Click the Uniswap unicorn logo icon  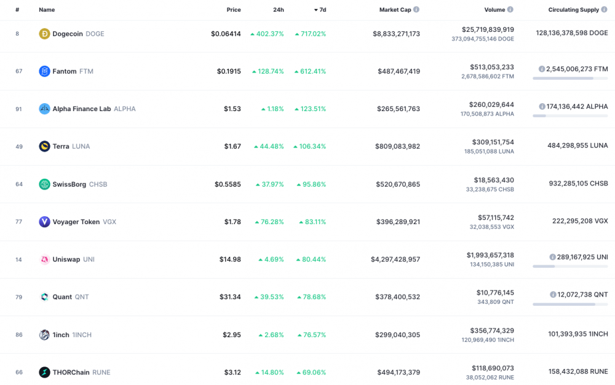coord(44,260)
